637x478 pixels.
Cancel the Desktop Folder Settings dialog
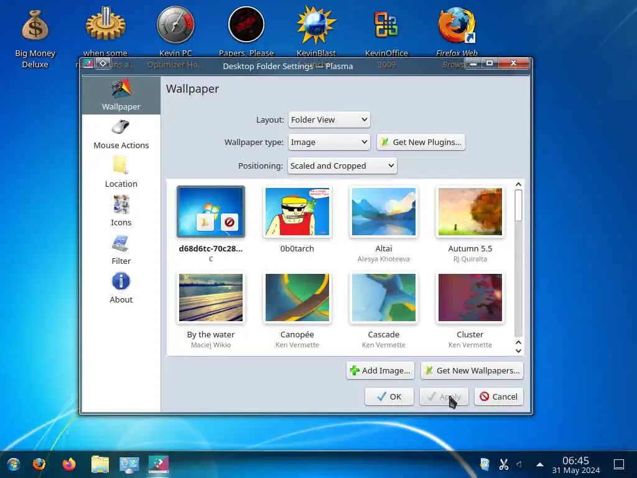498,396
